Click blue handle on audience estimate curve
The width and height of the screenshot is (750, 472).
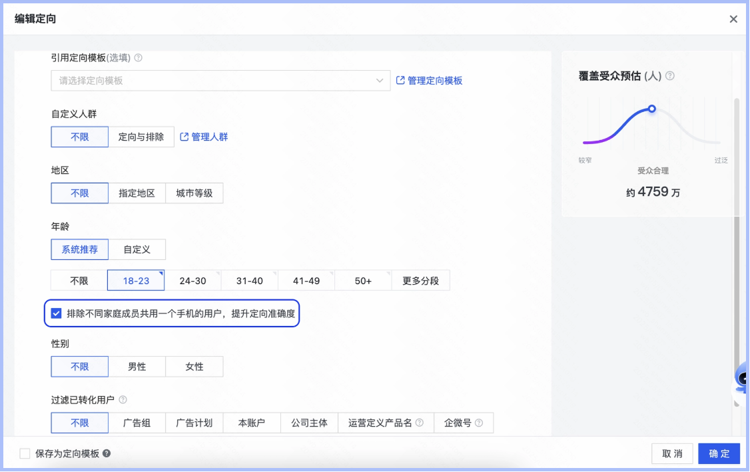[x=651, y=109]
